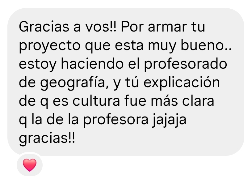Click the word "profesorado" in the message
252x183 pixels.
pyautogui.click(x=185, y=65)
